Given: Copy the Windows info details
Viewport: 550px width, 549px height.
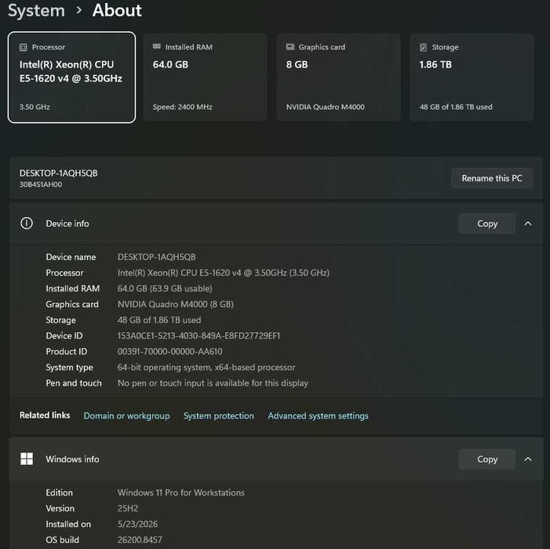Looking at the screenshot, I should pos(487,459).
